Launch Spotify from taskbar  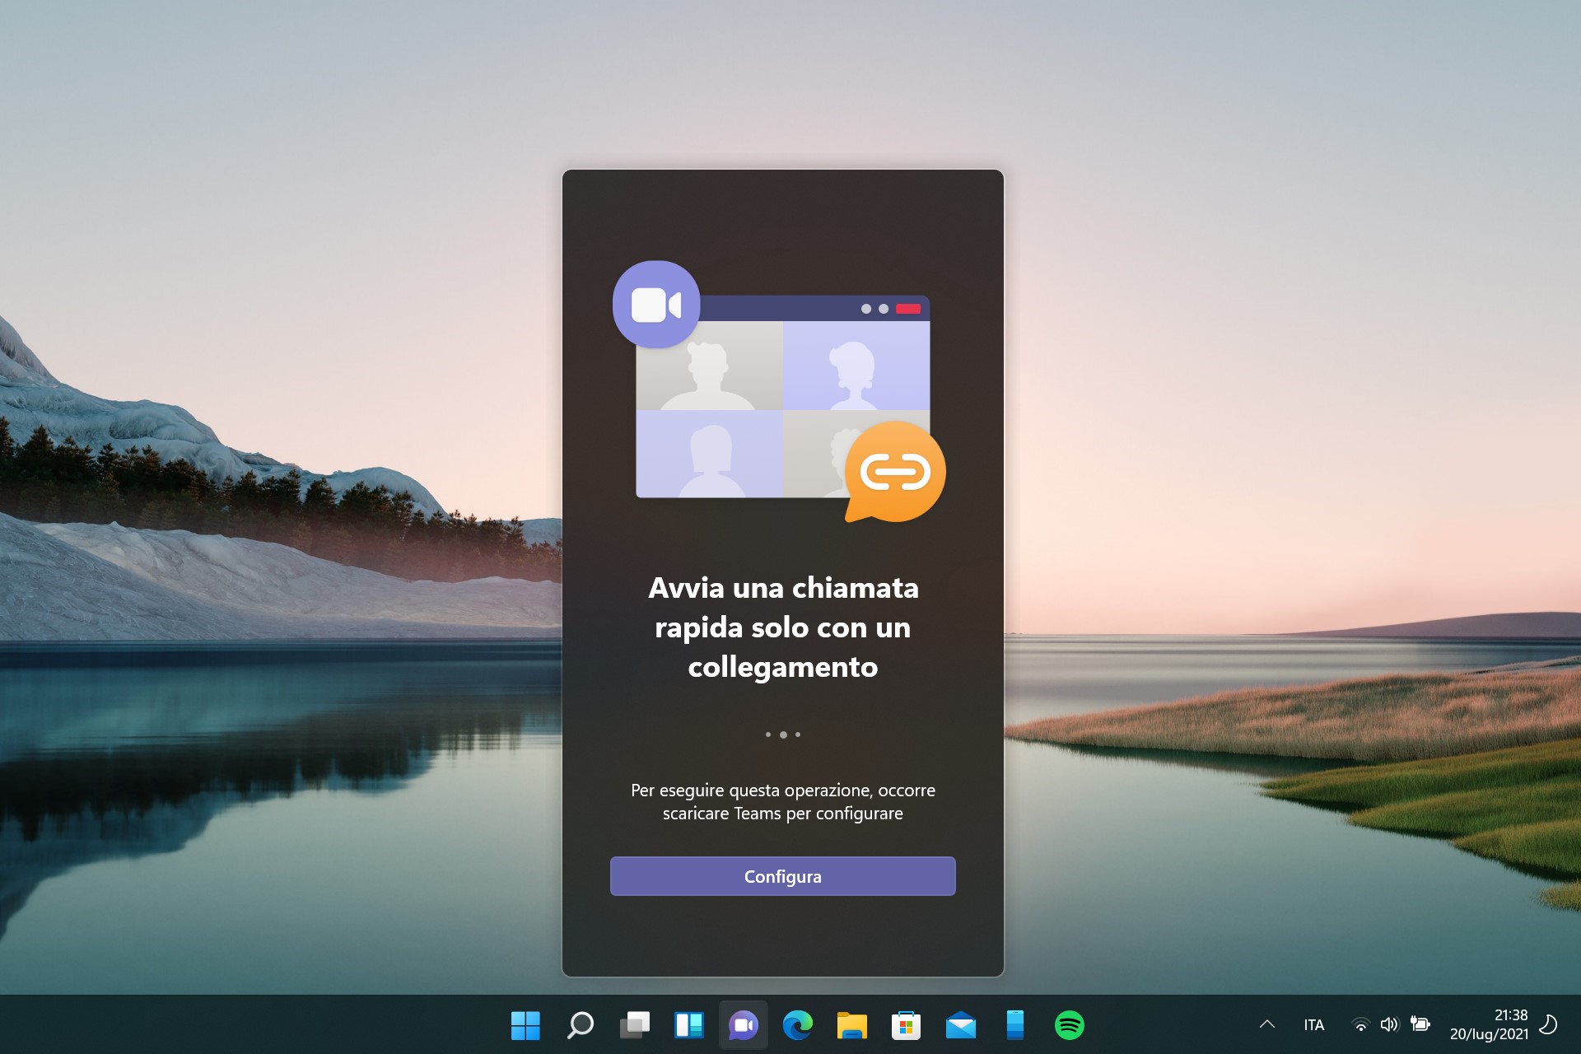coord(1069,1025)
